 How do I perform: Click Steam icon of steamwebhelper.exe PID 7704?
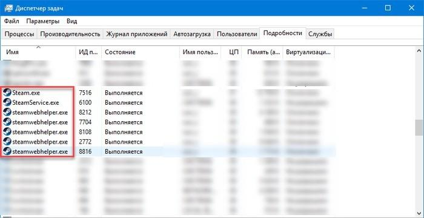point(7,122)
